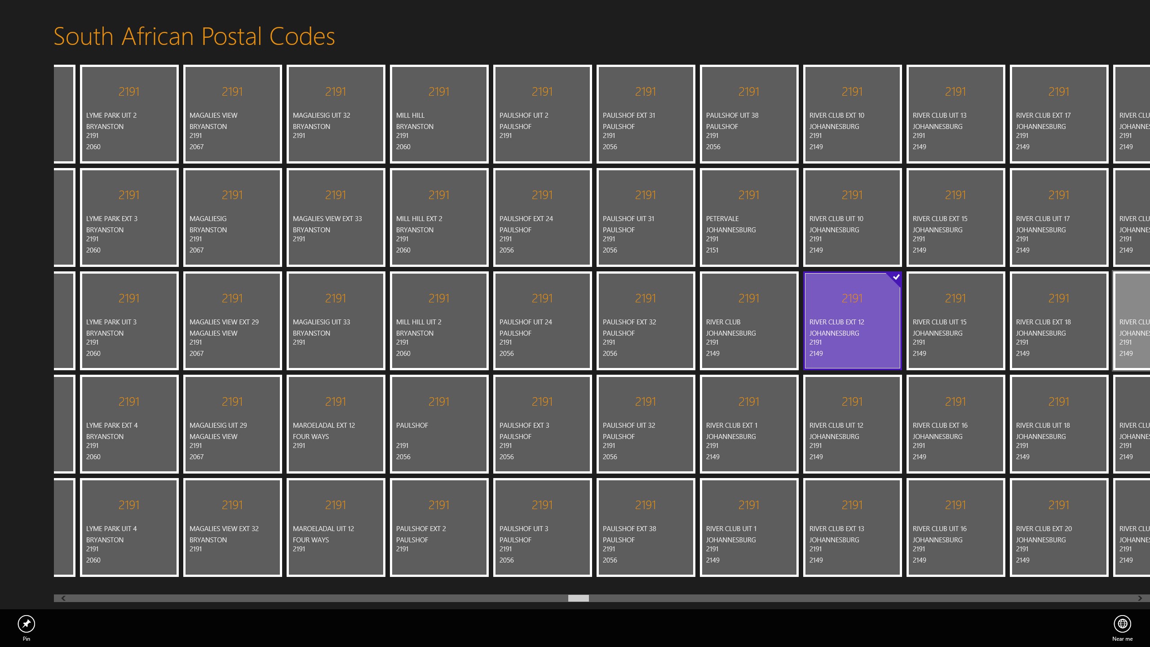
Task: Click the right scrollbar arrow
Action: [1141, 598]
